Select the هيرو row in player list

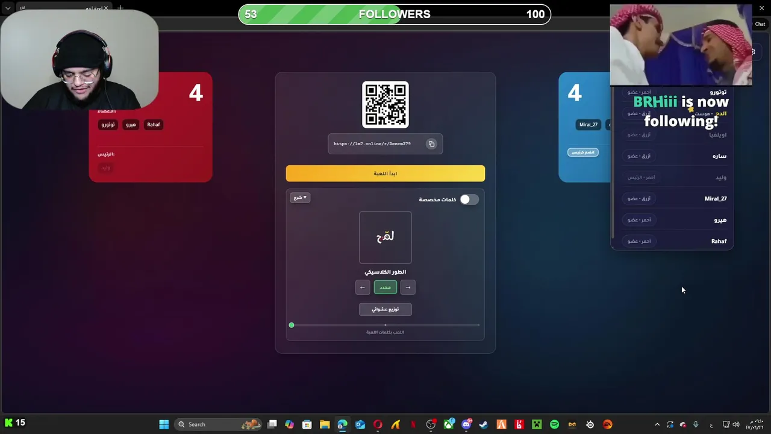(x=673, y=220)
